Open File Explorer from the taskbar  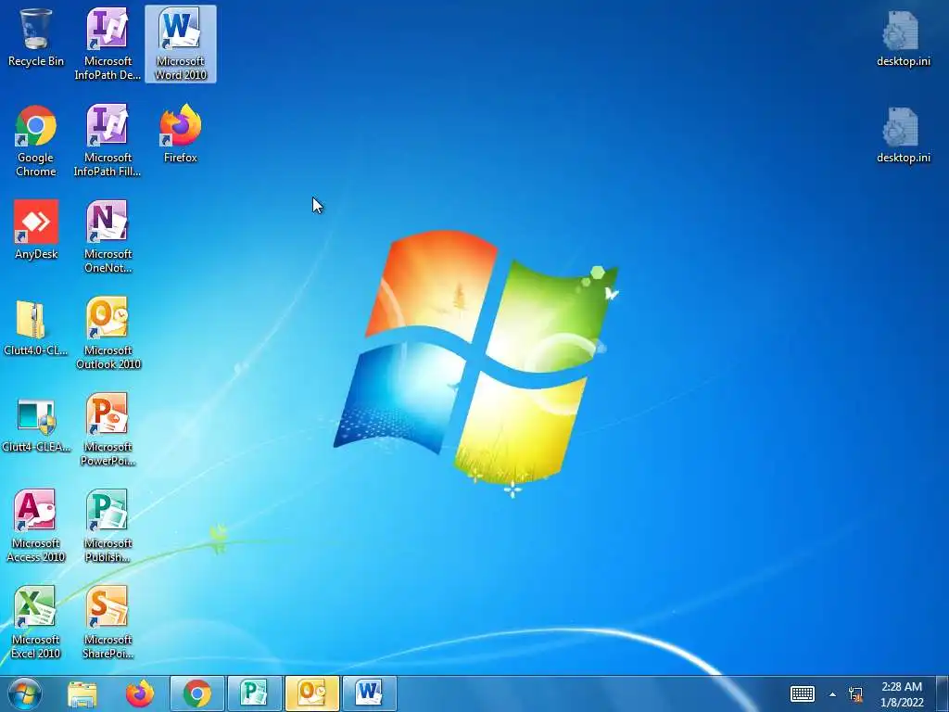coord(82,693)
